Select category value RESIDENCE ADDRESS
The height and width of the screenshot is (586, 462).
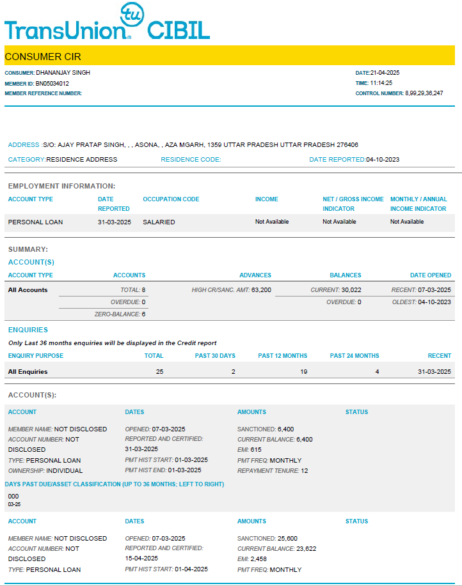[81, 160]
